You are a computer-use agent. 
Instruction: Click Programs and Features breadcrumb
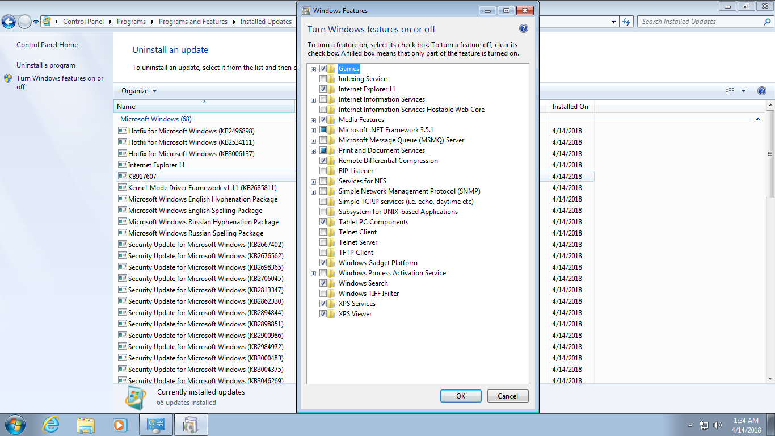193,22
